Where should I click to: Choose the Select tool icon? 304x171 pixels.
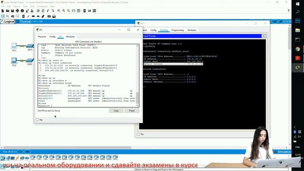pyautogui.click(x=3, y=16)
